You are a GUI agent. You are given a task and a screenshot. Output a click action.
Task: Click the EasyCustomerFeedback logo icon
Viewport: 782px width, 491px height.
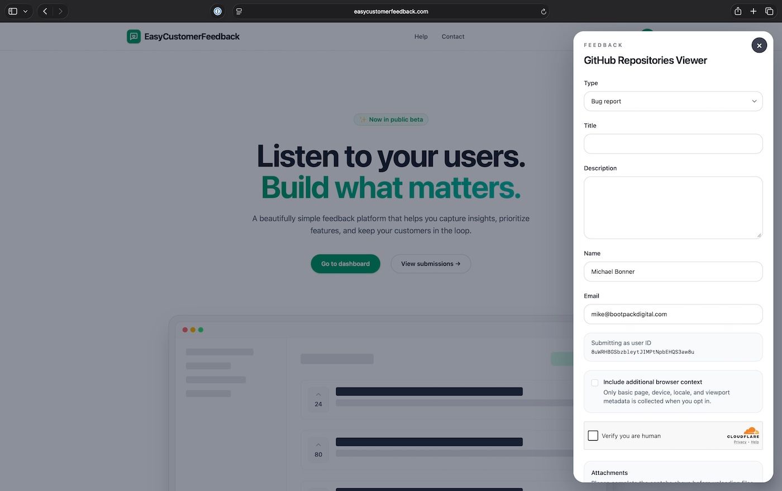pyautogui.click(x=133, y=36)
